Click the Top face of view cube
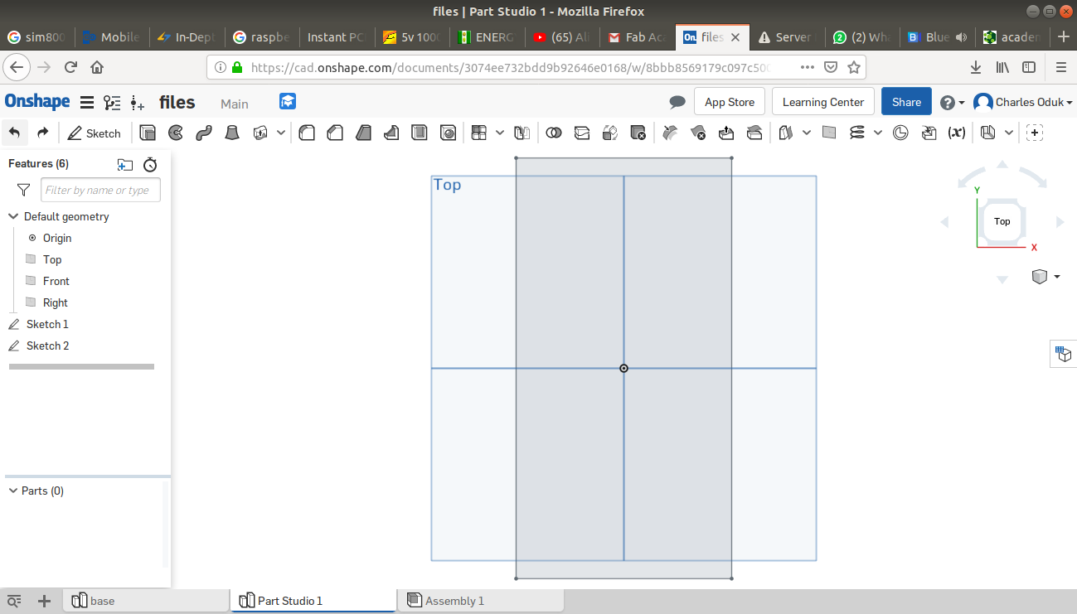Viewport: 1077px width, 614px height. pos(1002,221)
